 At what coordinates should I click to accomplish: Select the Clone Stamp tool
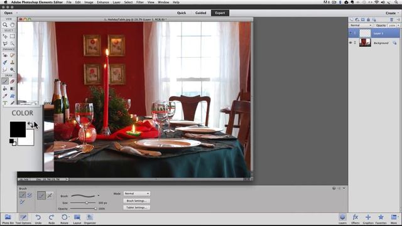pos(13,62)
